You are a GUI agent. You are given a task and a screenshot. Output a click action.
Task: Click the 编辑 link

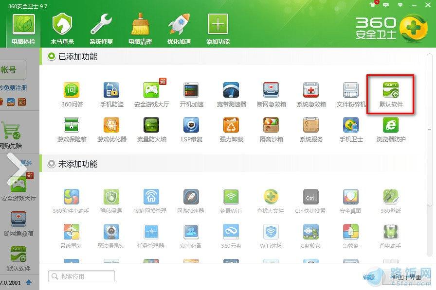(x=369, y=277)
